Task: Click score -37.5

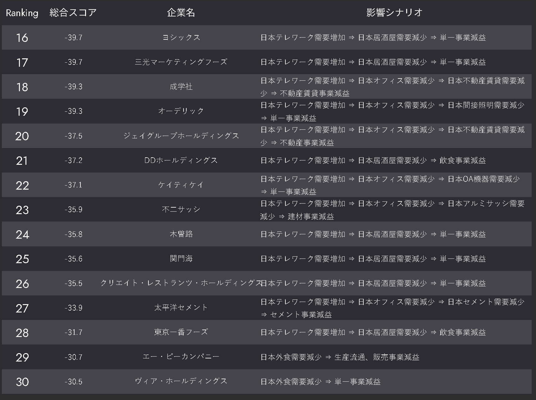Action: [74, 136]
